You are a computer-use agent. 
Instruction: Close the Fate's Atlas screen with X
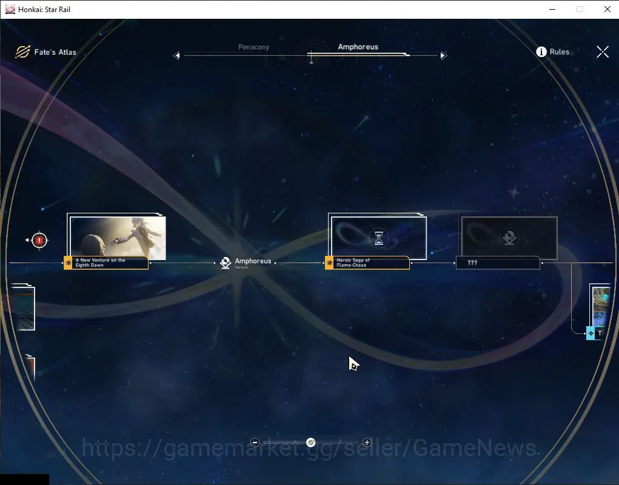tap(603, 52)
